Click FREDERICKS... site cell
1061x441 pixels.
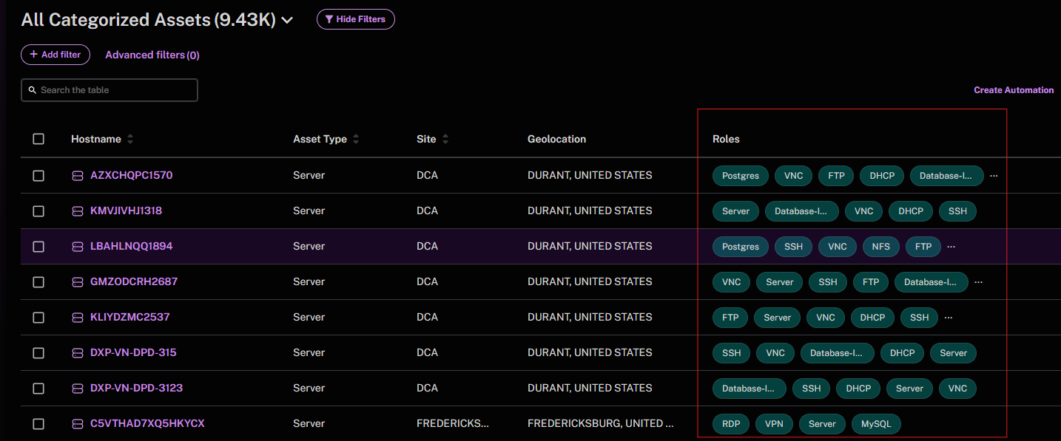click(453, 423)
